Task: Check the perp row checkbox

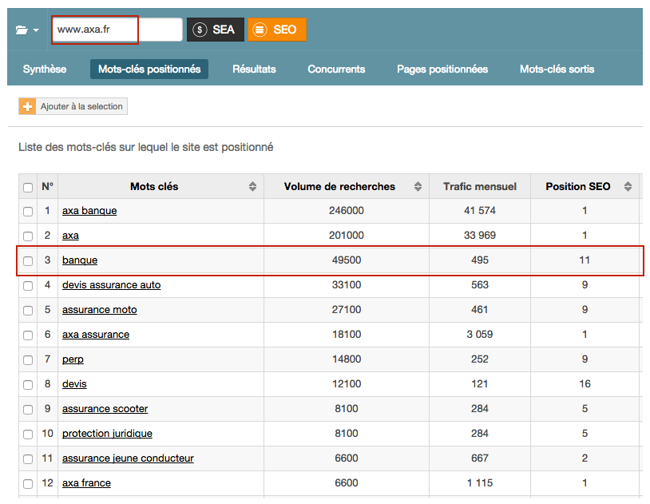Action: 28,360
